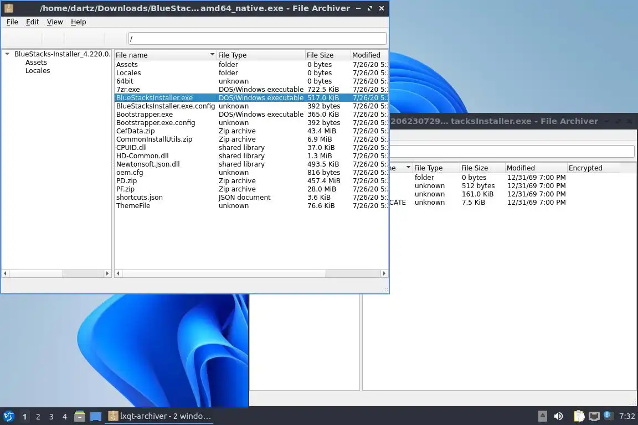Image resolution: width=638 pixels, height=425 pixels.
Task: Click the removable media eject tray icon
Action: tap(542, 416)
